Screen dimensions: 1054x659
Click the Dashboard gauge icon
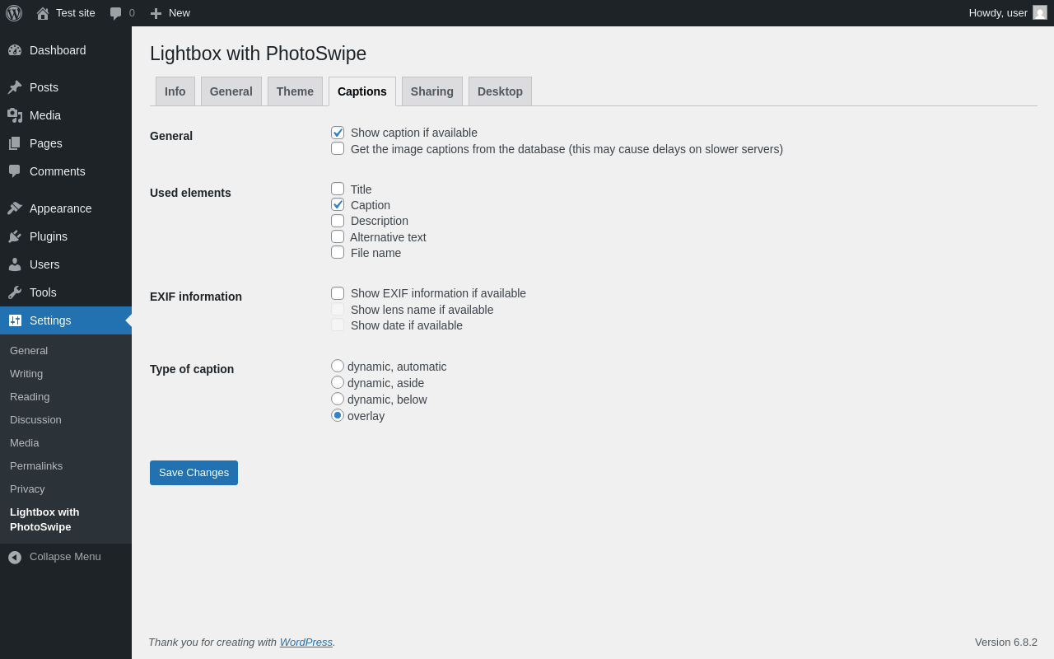pyautogui.click(x=15, y=50)
